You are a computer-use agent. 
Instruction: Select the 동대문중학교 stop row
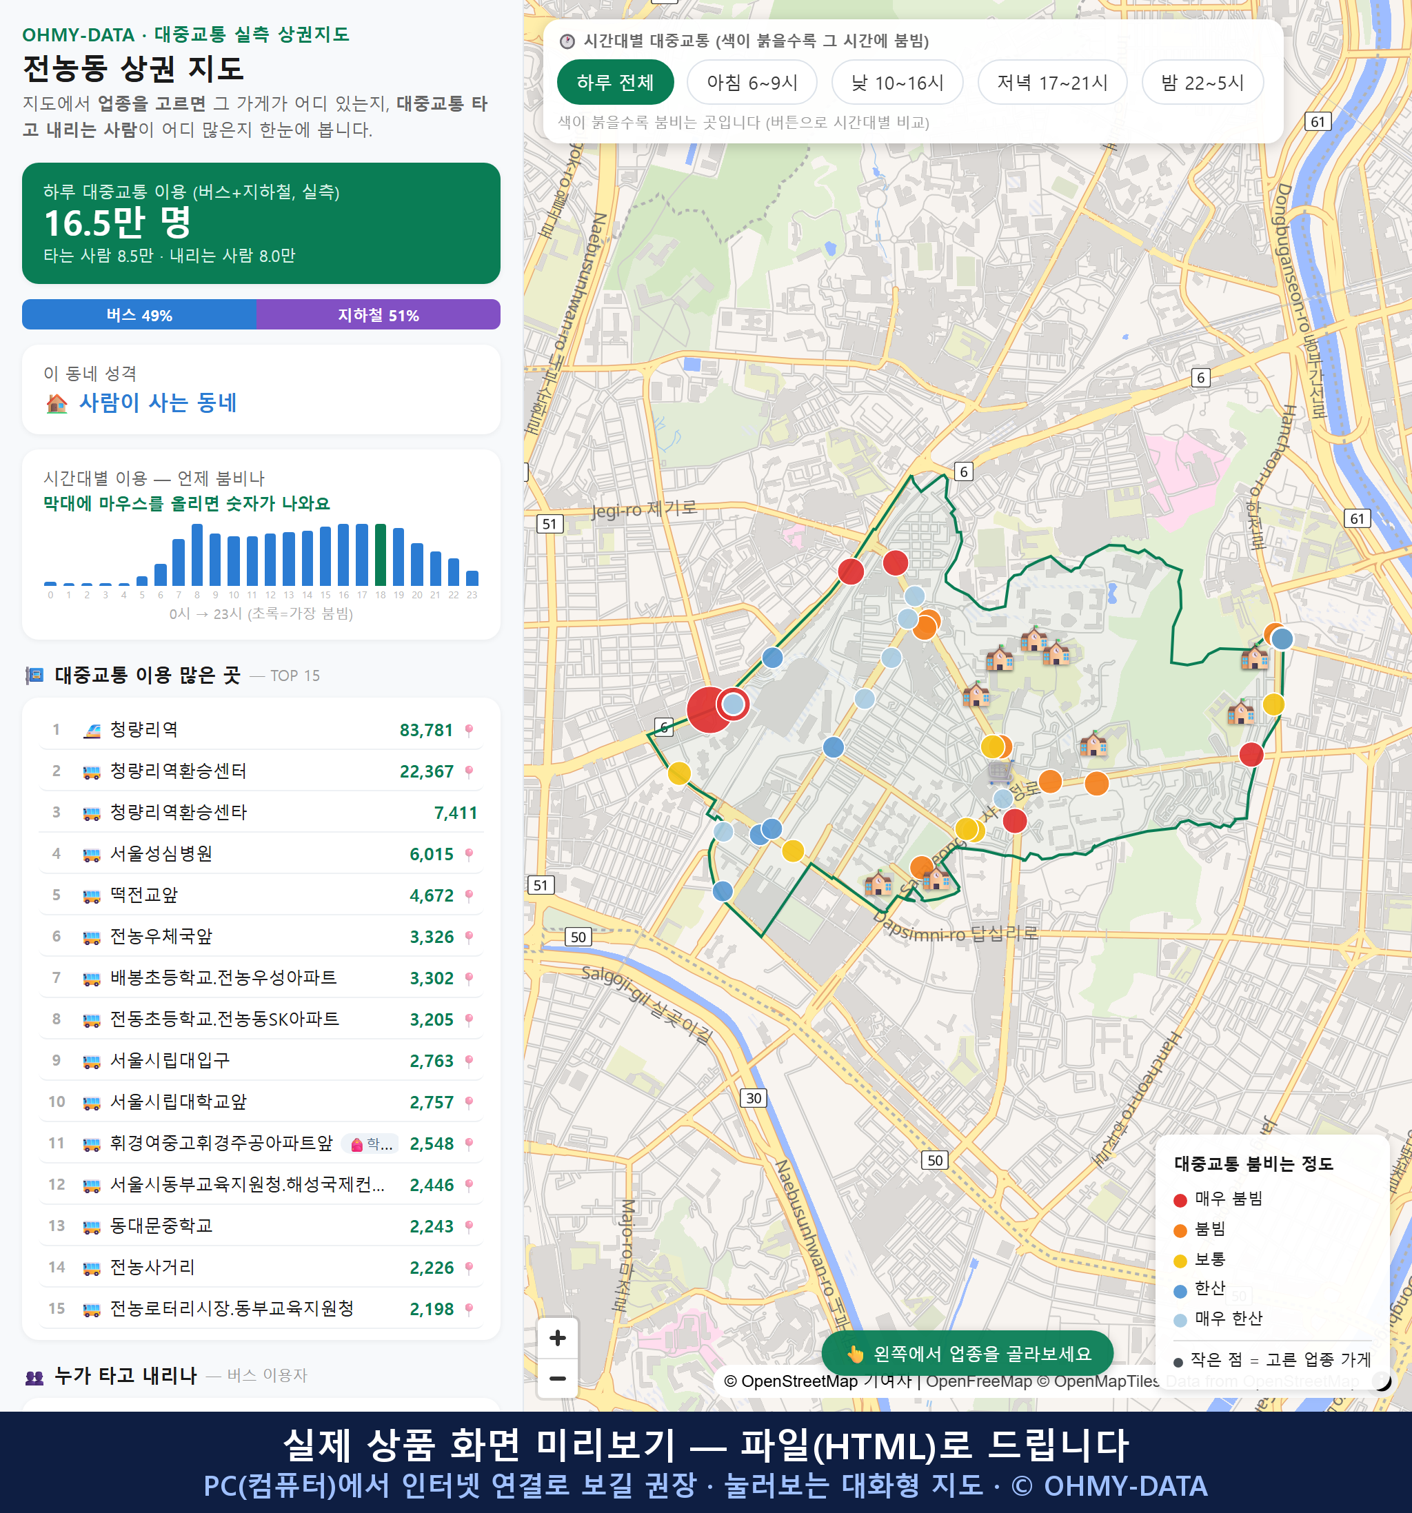261,1226
